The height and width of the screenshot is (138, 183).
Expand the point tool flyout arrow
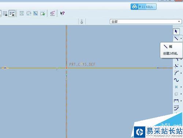(x=181, y=87)
